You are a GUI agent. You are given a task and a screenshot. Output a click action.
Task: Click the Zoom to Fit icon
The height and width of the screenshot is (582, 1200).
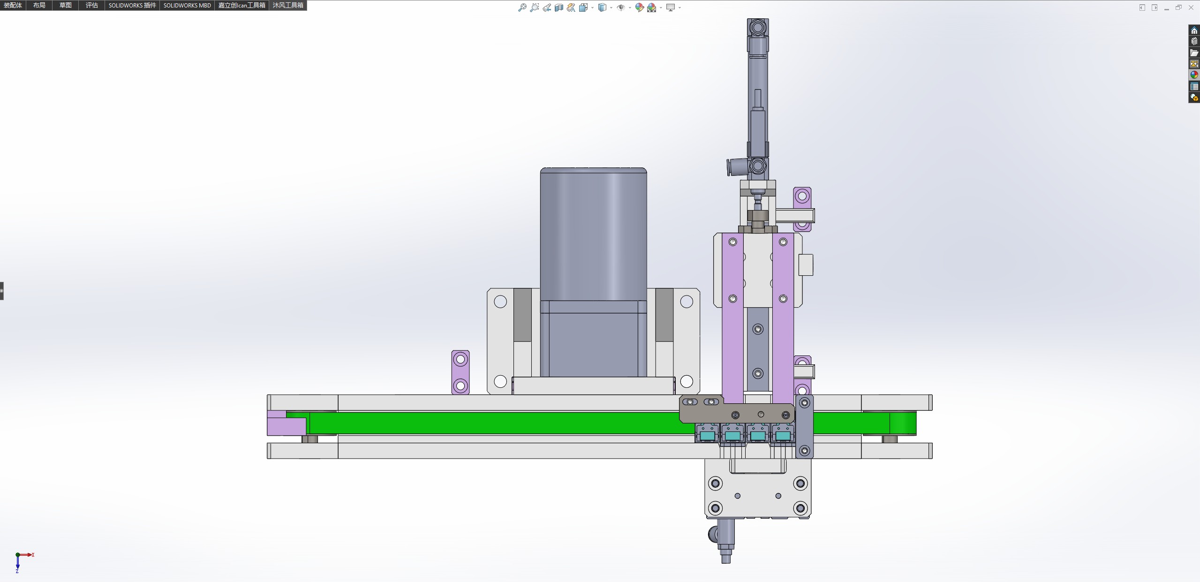(522, 8)
